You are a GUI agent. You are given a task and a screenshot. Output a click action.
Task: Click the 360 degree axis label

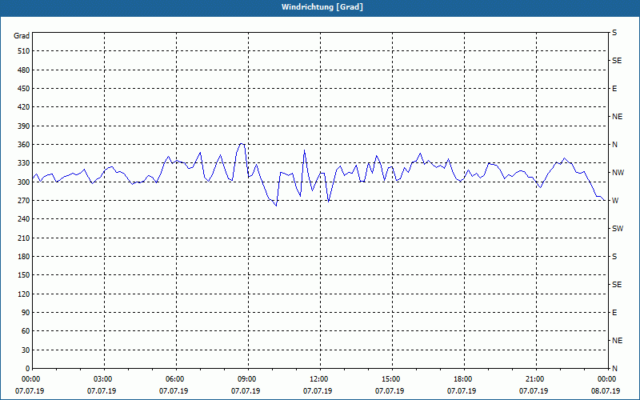pos(24,145)
